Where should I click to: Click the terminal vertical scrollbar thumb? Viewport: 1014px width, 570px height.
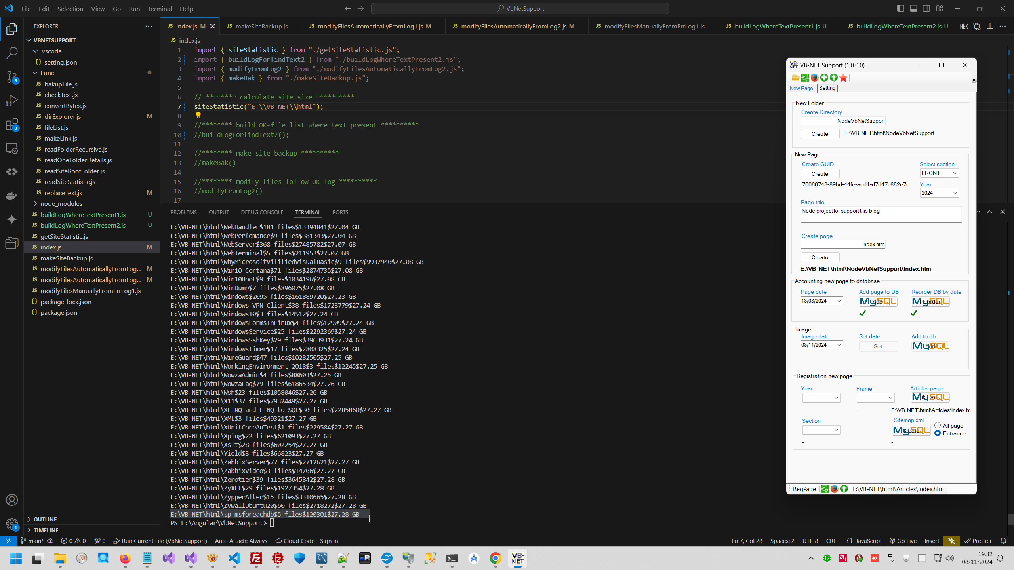pyautogui.click(x=1010, y=519)
